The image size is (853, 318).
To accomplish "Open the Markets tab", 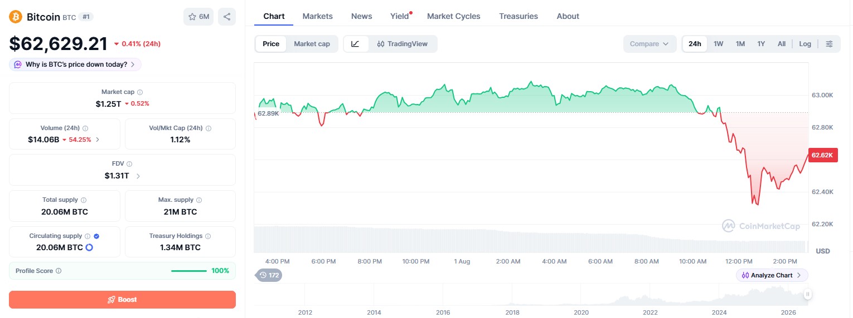I will tap(317, 16).
